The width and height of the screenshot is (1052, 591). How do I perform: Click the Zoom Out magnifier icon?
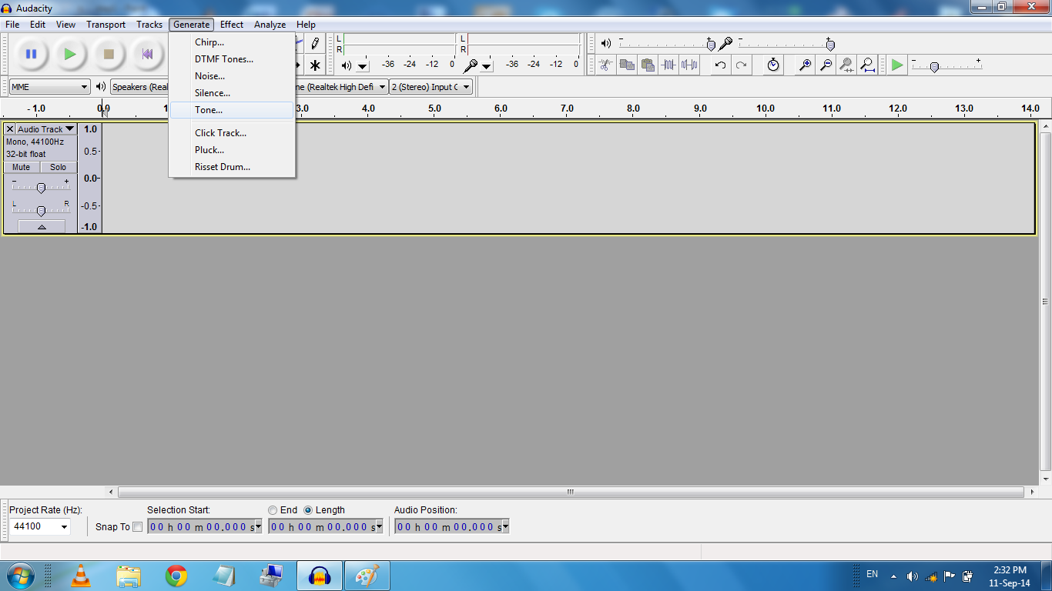[826, 65]
